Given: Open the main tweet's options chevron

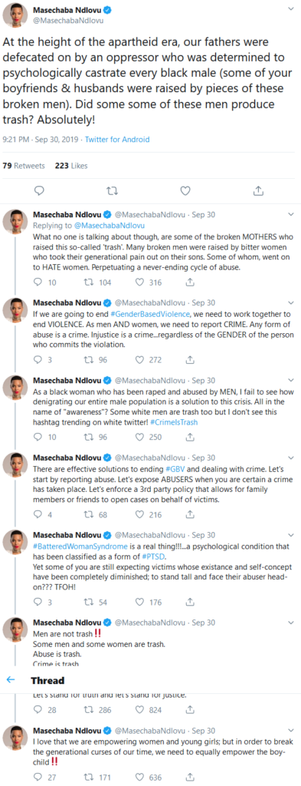Looking at the screenshot, I should click(x=291, y=9).
